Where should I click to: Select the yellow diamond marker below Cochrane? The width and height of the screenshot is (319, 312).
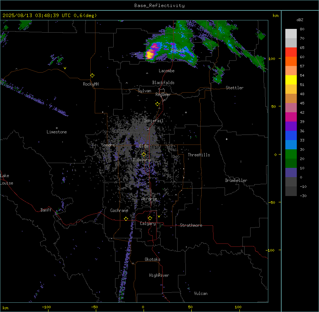click(x=126, y=219)
